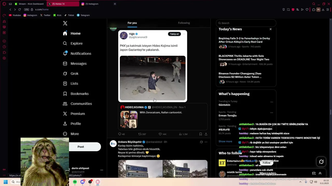Toggle the VPN badge in the address bar
Viewport: 332px width, 186px height.
26,10
